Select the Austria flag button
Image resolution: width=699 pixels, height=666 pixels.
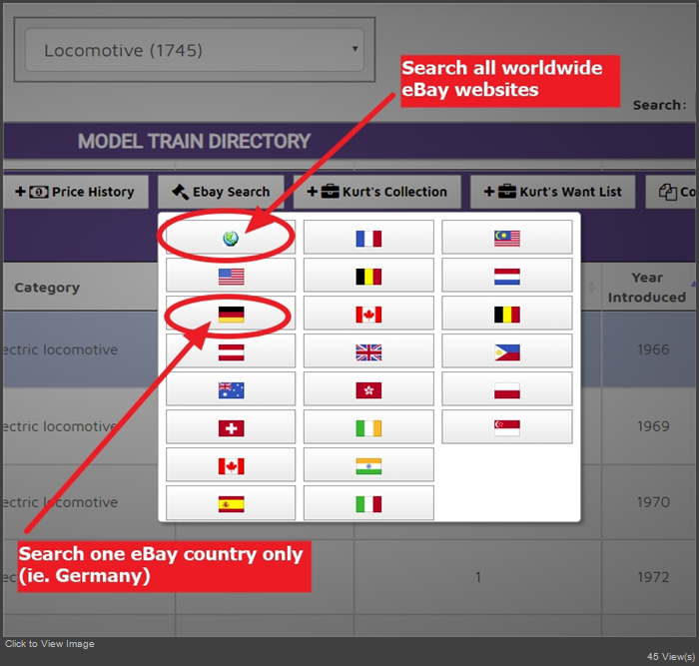(231, 352)
